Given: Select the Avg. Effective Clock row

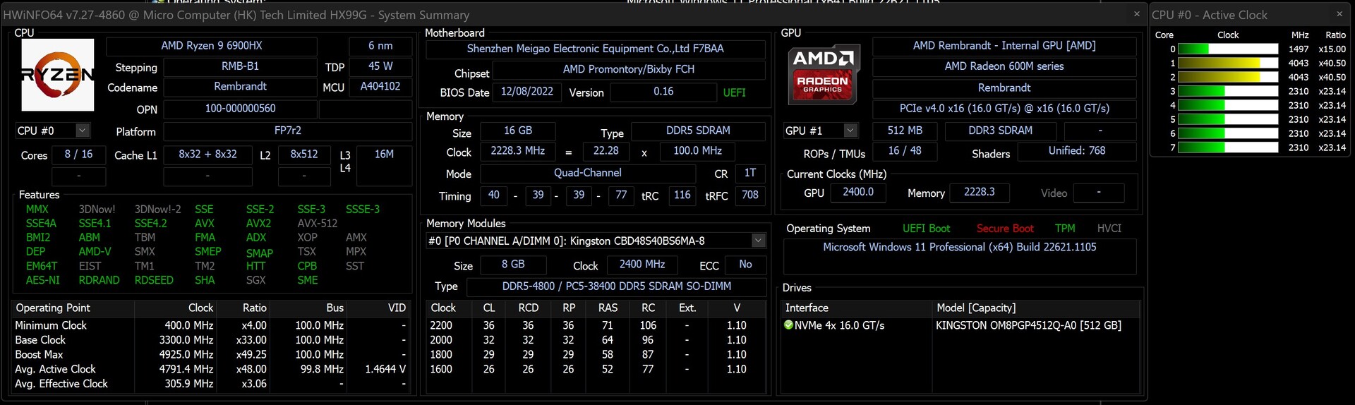Looking at the screenshot, I should tap(210, 384).
